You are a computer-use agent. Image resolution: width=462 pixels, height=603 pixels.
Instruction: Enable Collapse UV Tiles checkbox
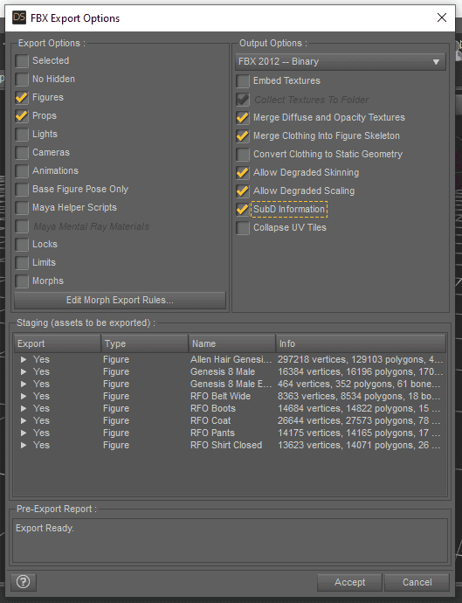243,228
